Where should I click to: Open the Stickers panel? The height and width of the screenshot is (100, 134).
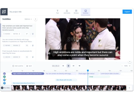tap(76, 12)
